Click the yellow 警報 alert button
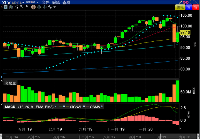Screen dimensions: 200x139 (180, 7)
